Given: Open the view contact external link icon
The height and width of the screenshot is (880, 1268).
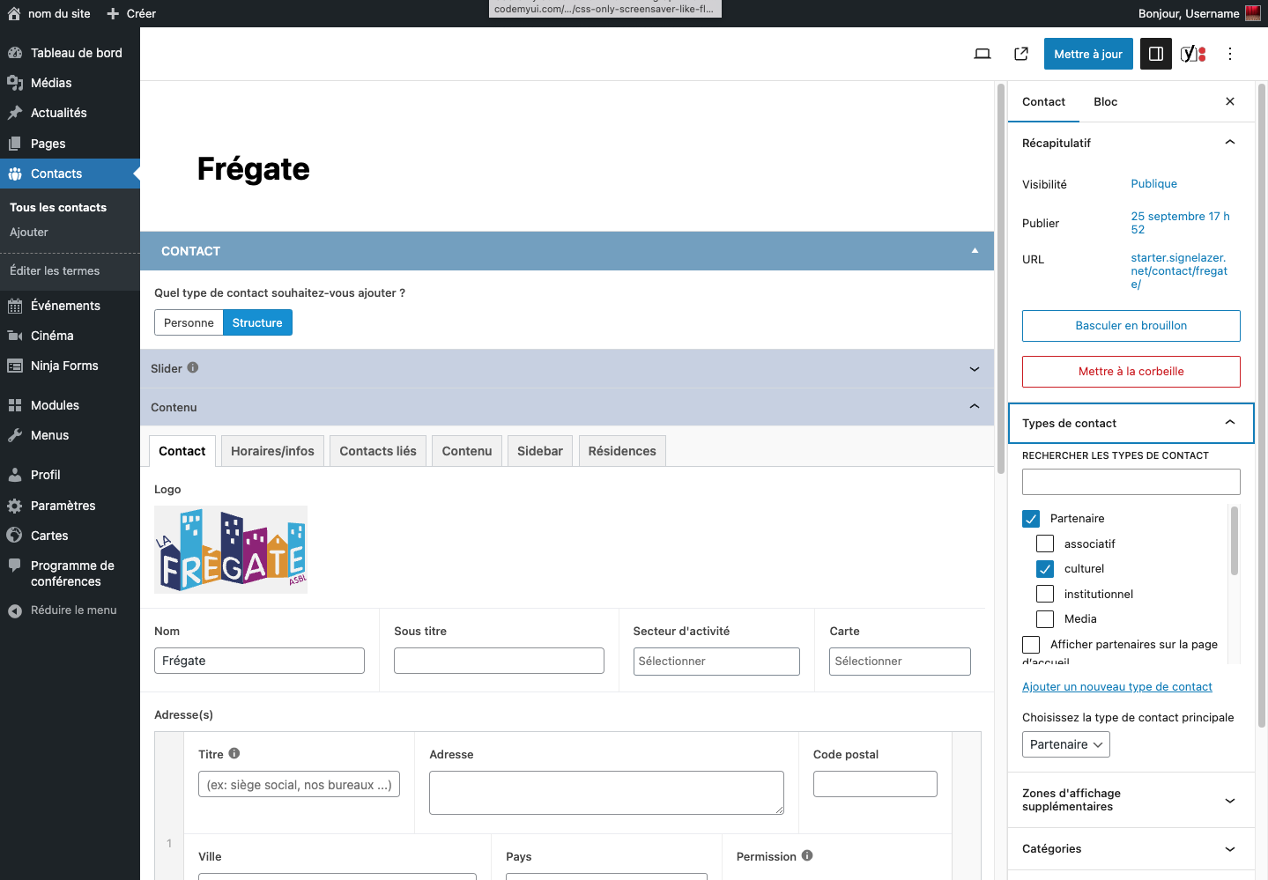Looking at the screenshot, I should click(x=1021, y=54).
